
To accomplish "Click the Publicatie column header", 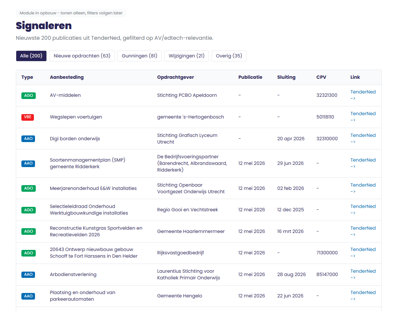I will pos(250,77).
